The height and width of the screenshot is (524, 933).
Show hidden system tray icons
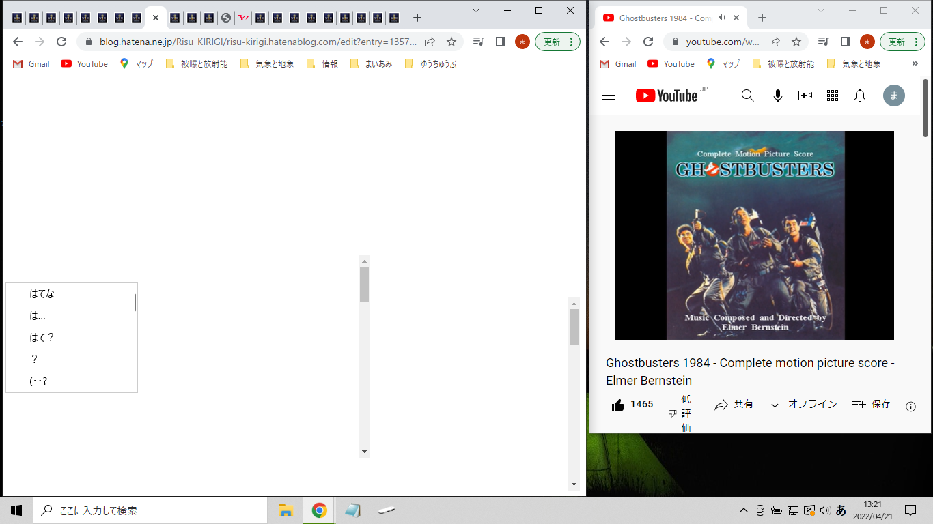click(744, 510)
